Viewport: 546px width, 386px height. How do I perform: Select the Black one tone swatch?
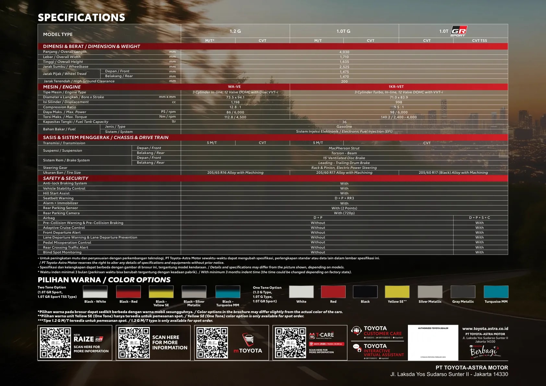(365, 292)
